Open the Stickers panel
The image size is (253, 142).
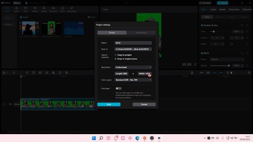[x=35, y=9]
